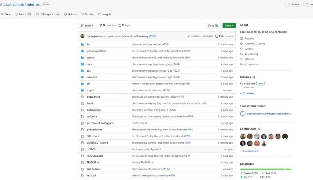Viewport: 313px width, 180px height.
Task: Click the Readme book icon
Action: click(x=241, y=38)
